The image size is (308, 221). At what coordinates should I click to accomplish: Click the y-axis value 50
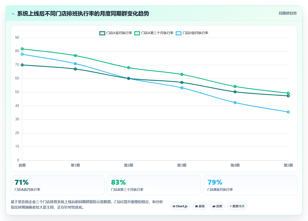click(x=17, y=92)
